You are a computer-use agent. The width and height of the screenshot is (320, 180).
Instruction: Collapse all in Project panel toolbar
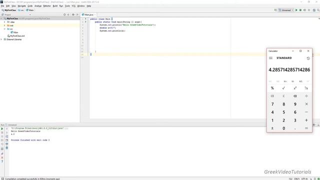pyautogui.click(x=68, y=14)
